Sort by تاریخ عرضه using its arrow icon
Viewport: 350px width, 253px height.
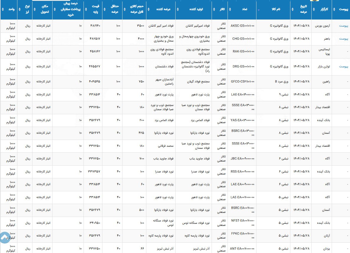(x=292, y=9)
